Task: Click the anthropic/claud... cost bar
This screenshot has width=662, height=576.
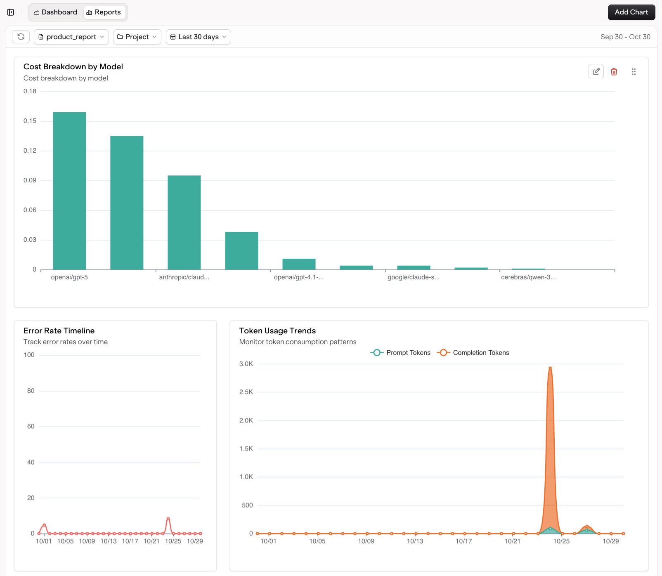Action: click(x=184, y=223)
